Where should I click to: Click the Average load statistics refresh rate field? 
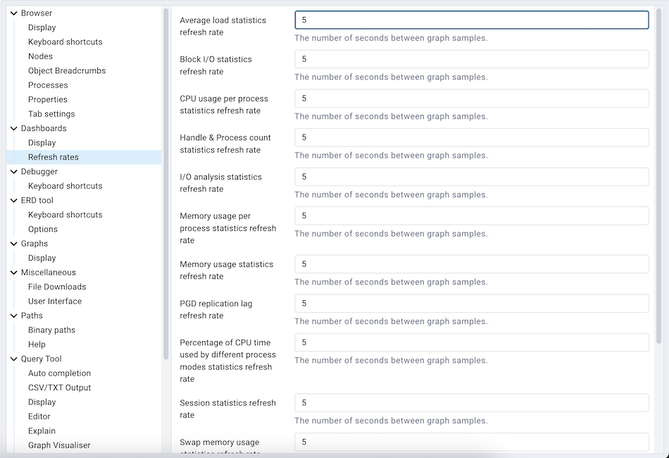point(472,20)
